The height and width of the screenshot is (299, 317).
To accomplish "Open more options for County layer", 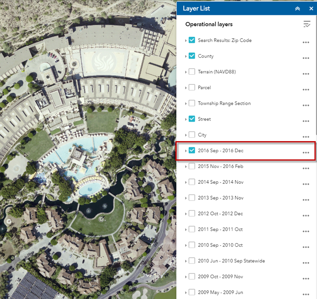I will click(306, 58).
